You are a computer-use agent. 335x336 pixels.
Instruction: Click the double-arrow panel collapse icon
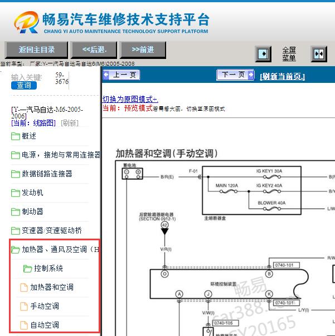pyautogui.click(x=319, y=54)
